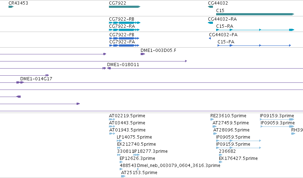303x178 pixels.
Task: Select the CG7922-PA protein glyph
Action: pyautogui.click(x=124, y=45)
